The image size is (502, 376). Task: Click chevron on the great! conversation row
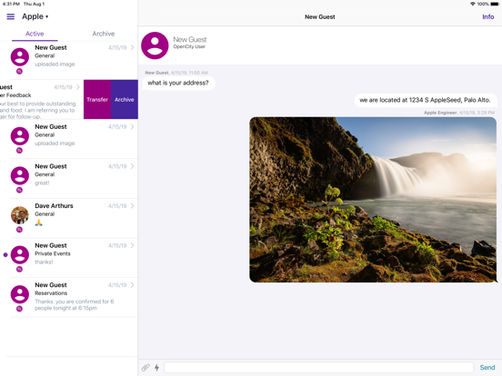[132, 166]
